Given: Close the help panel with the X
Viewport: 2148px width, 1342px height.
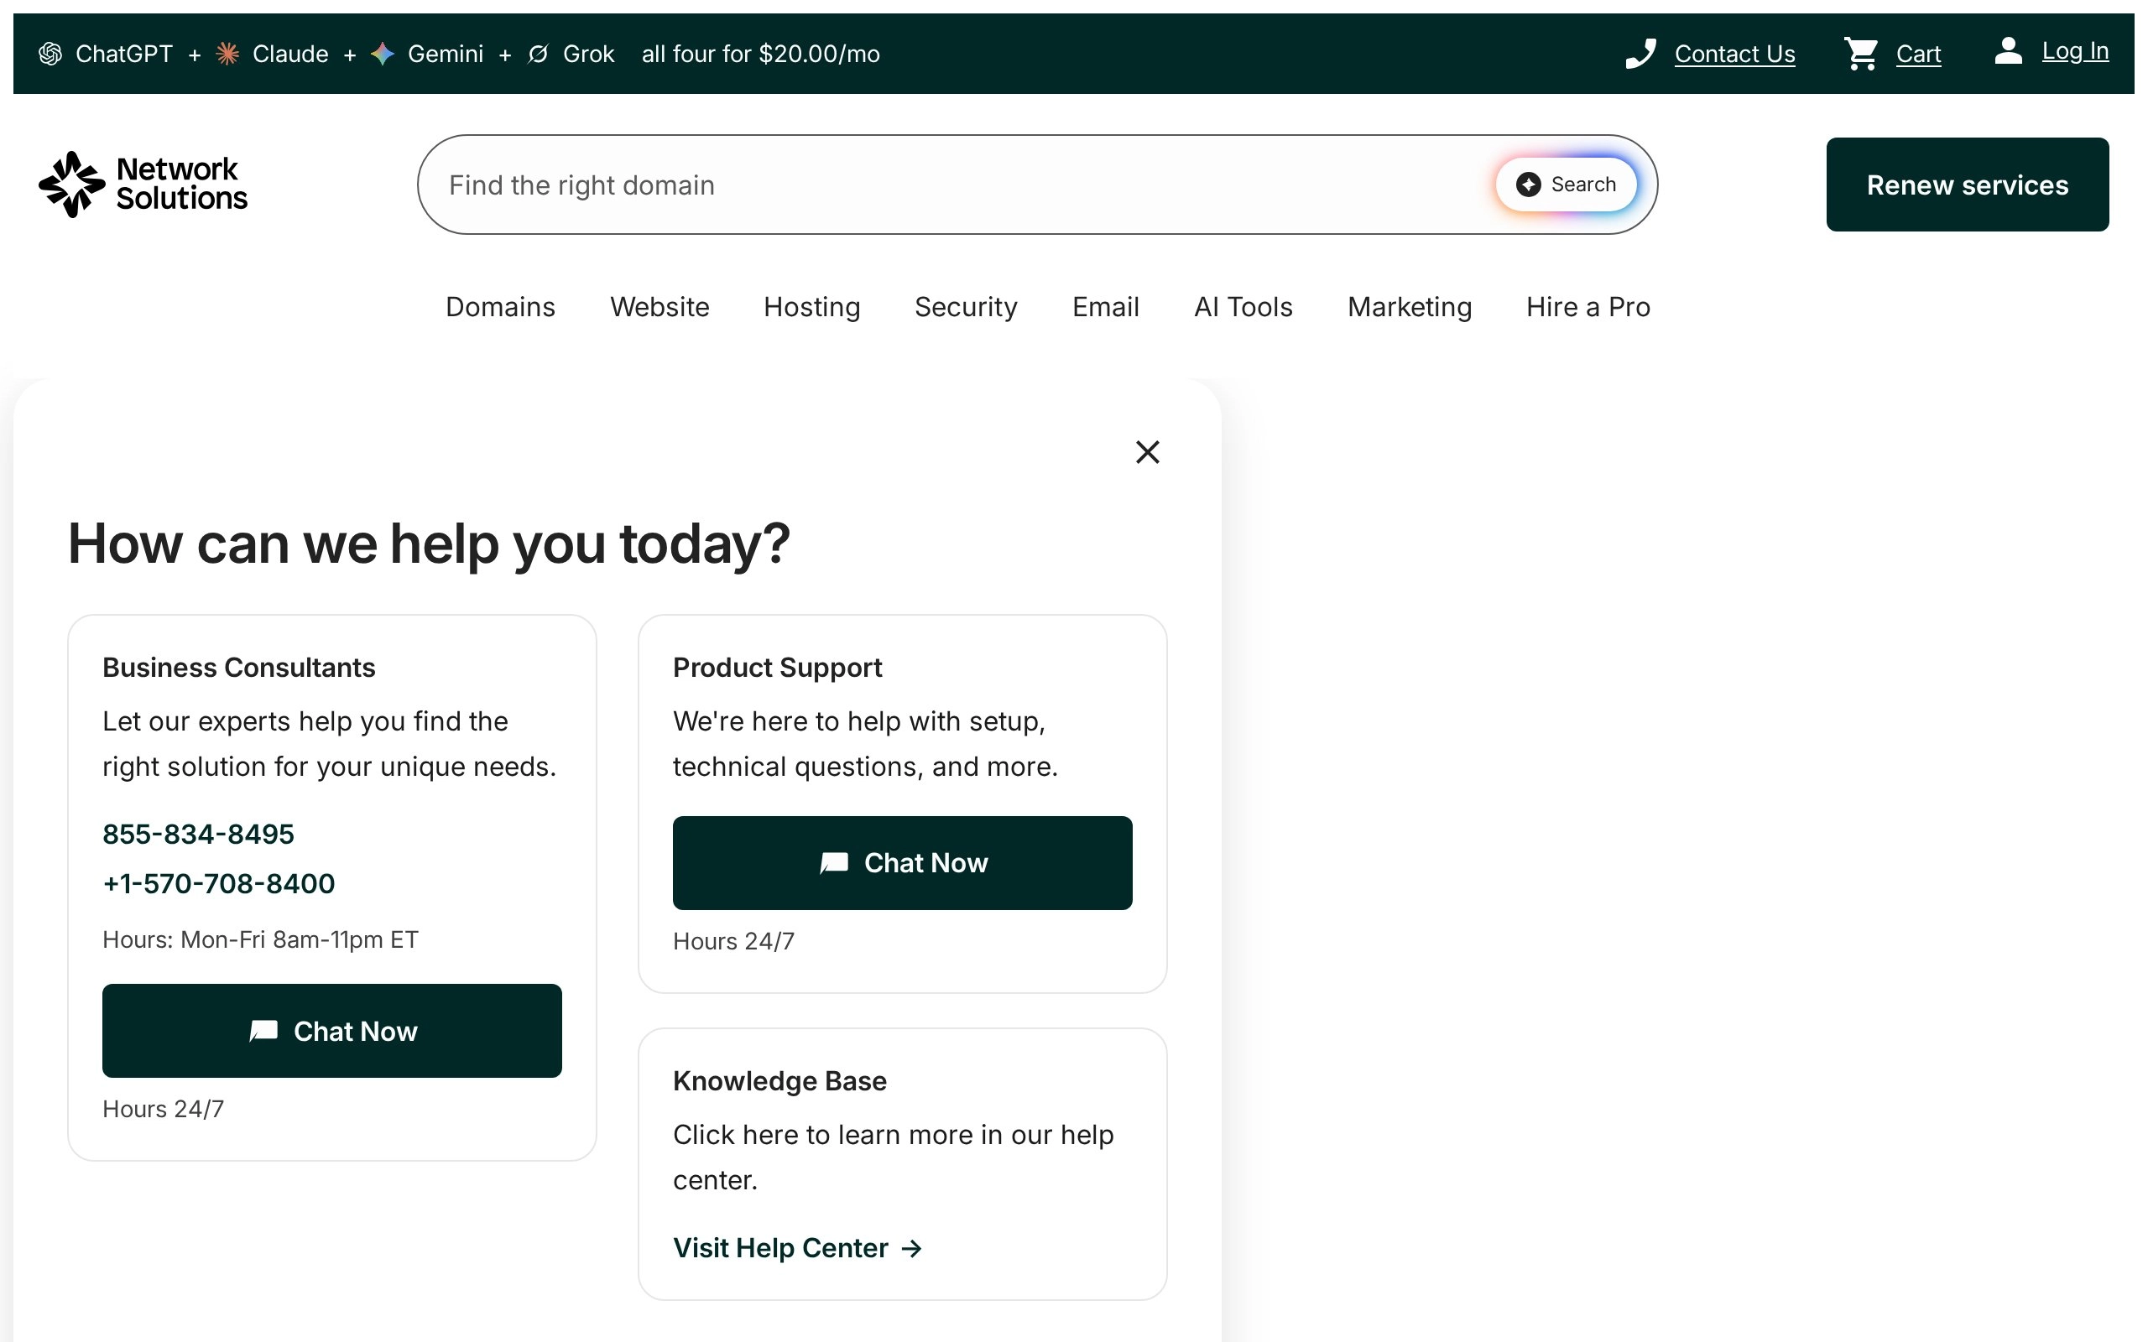Looking at the screenshot, I should pos(1148,452).
